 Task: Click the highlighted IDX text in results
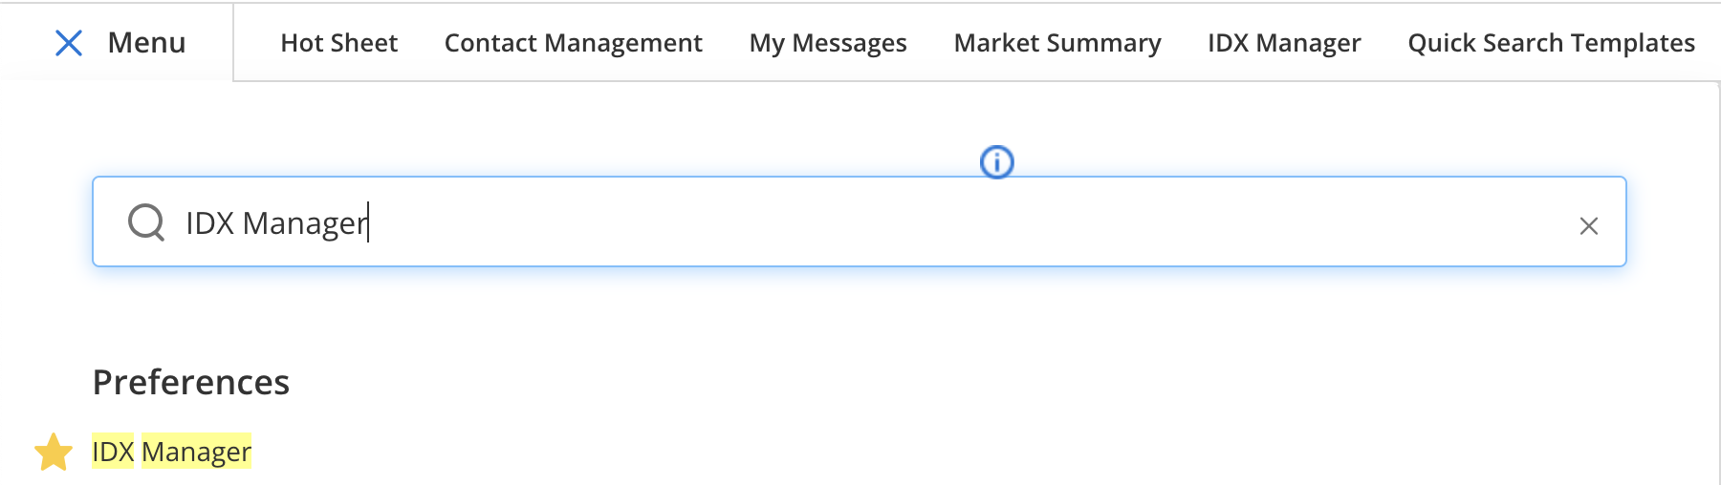pos(113,452)
